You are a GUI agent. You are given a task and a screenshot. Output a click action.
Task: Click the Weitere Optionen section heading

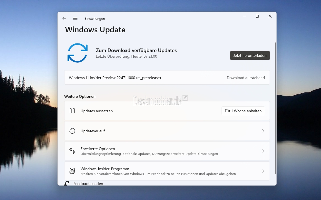(x=80, y=96)
